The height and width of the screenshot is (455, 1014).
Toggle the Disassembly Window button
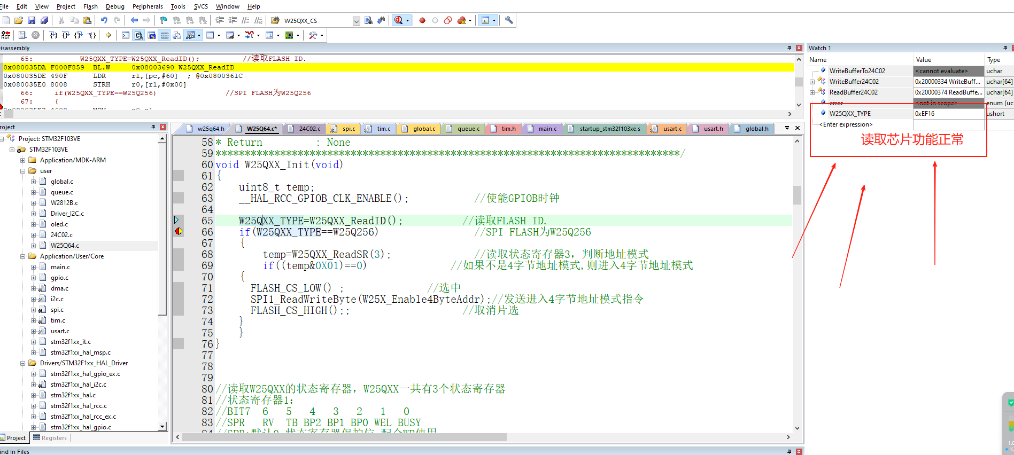point(139,35)
